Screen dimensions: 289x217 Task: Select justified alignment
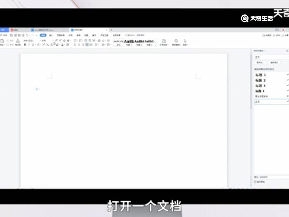pos(87,45)
